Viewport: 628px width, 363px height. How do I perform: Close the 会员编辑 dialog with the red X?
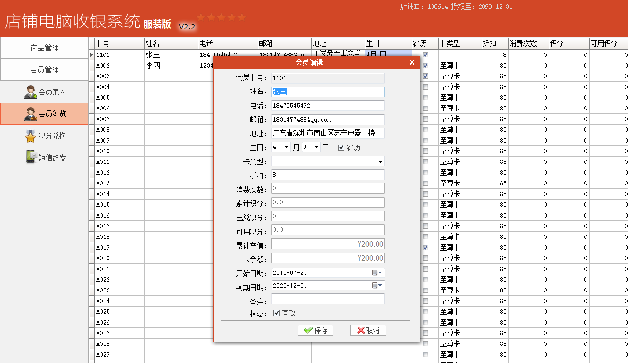[x=412, y=62]
